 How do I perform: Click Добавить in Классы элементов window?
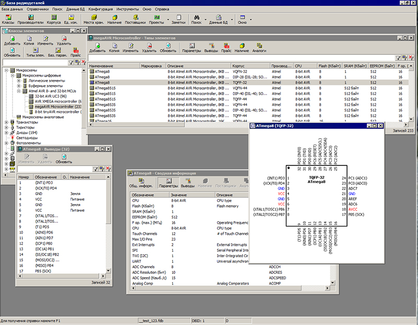pyautogui.click(x=12, y=41)
